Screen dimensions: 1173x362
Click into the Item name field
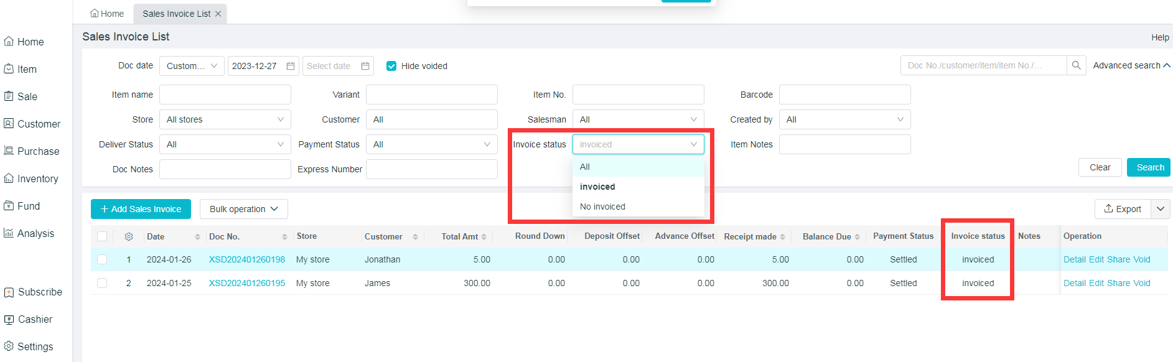(x=225, y=95)
